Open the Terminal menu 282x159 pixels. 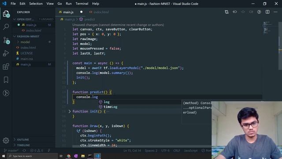(x=82, y=4)
